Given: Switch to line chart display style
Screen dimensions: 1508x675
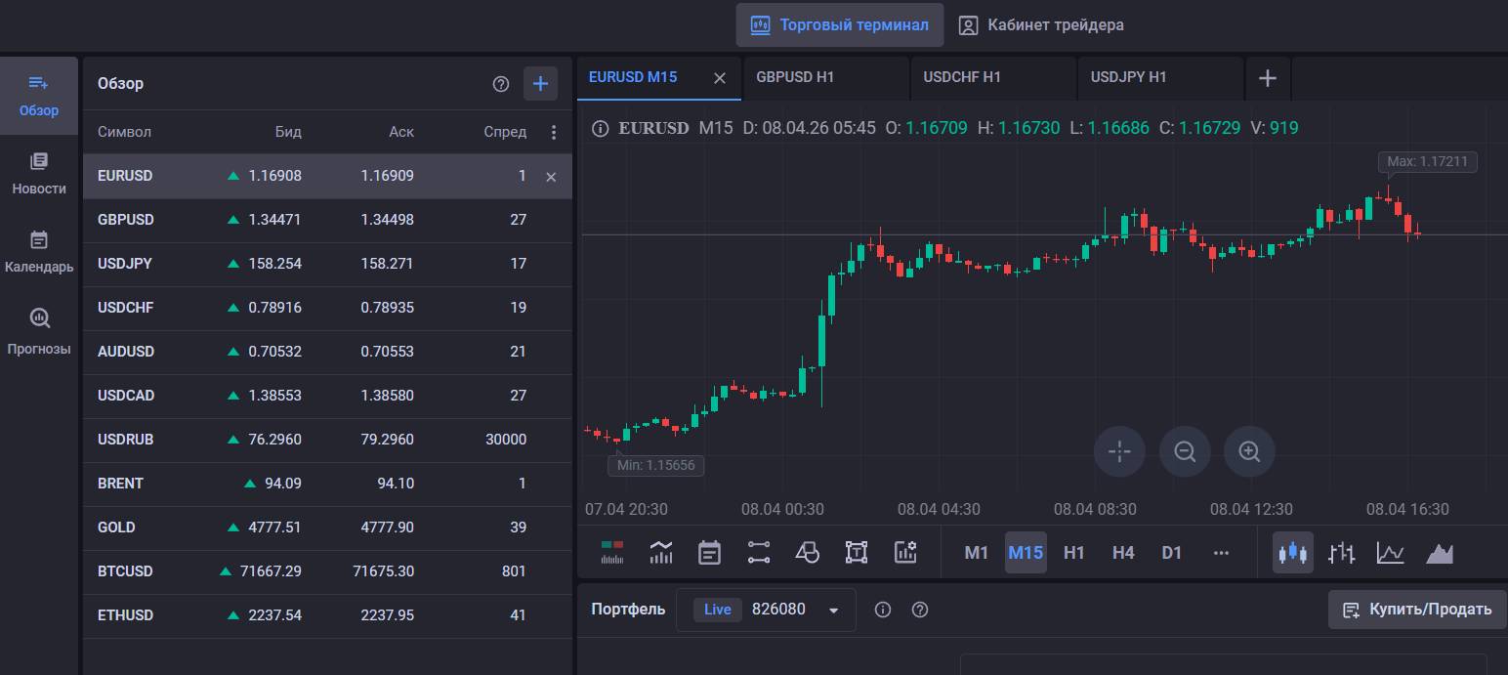Looking at the screenshot, I should click(x=1391, y=552).
